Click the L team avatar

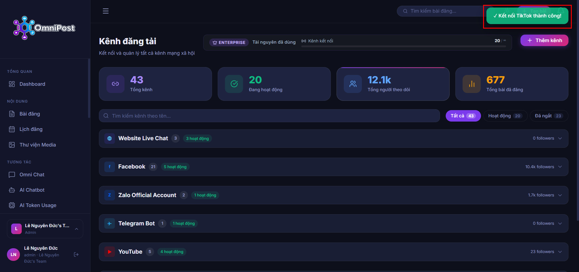(16, 229)
